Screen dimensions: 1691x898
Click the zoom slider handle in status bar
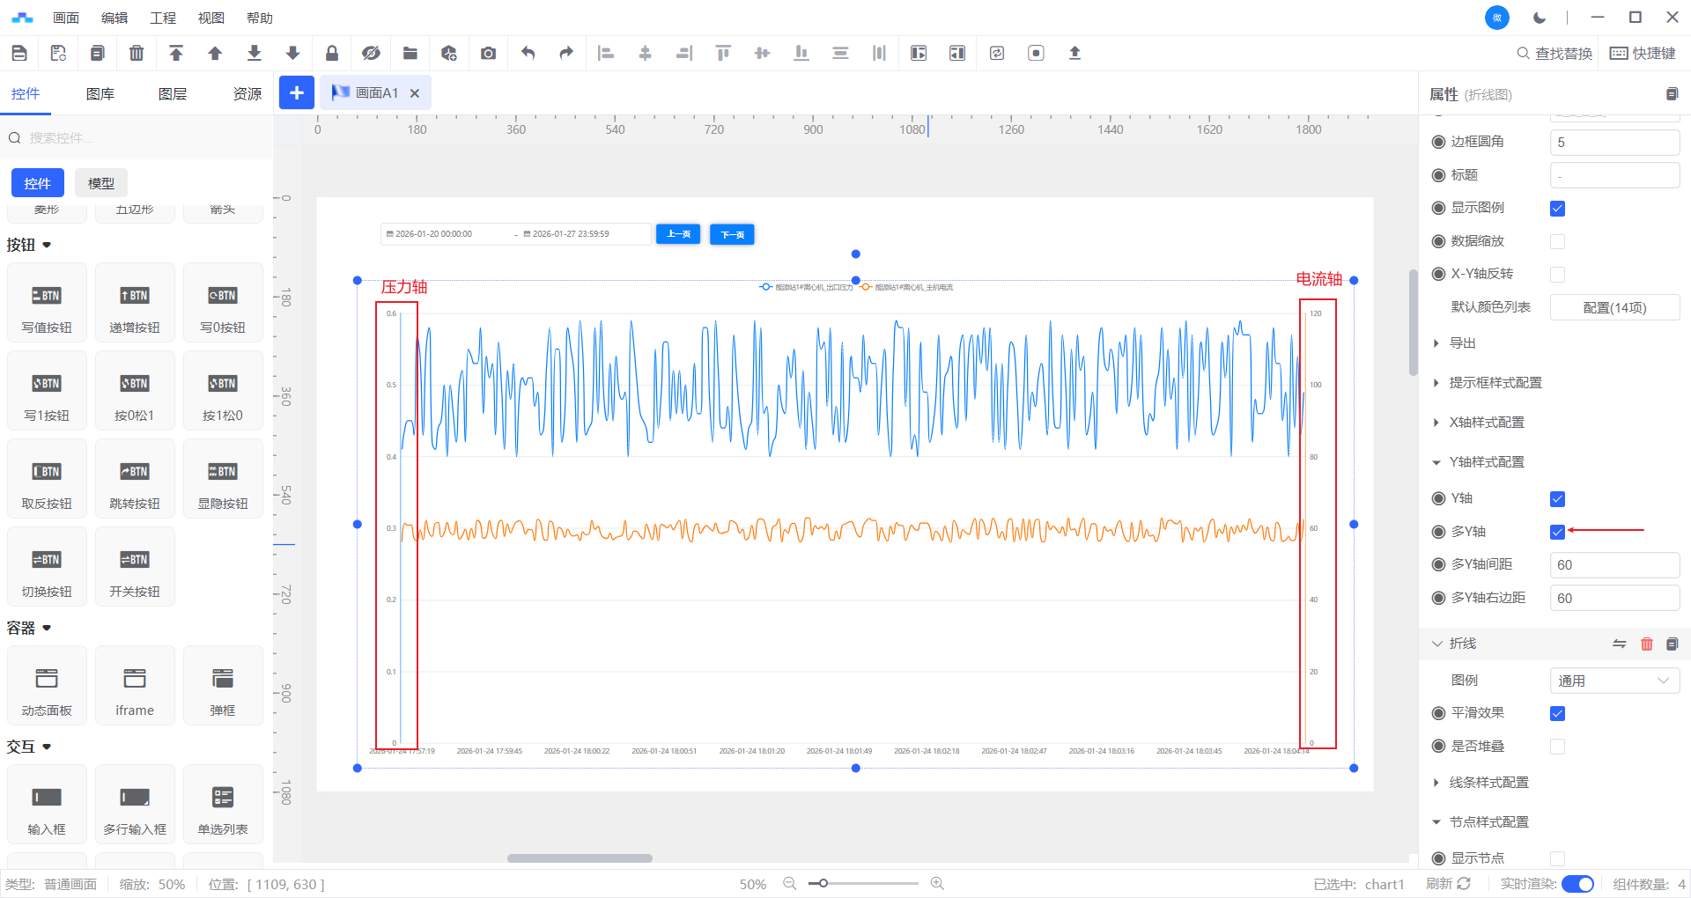pos(823,883)
